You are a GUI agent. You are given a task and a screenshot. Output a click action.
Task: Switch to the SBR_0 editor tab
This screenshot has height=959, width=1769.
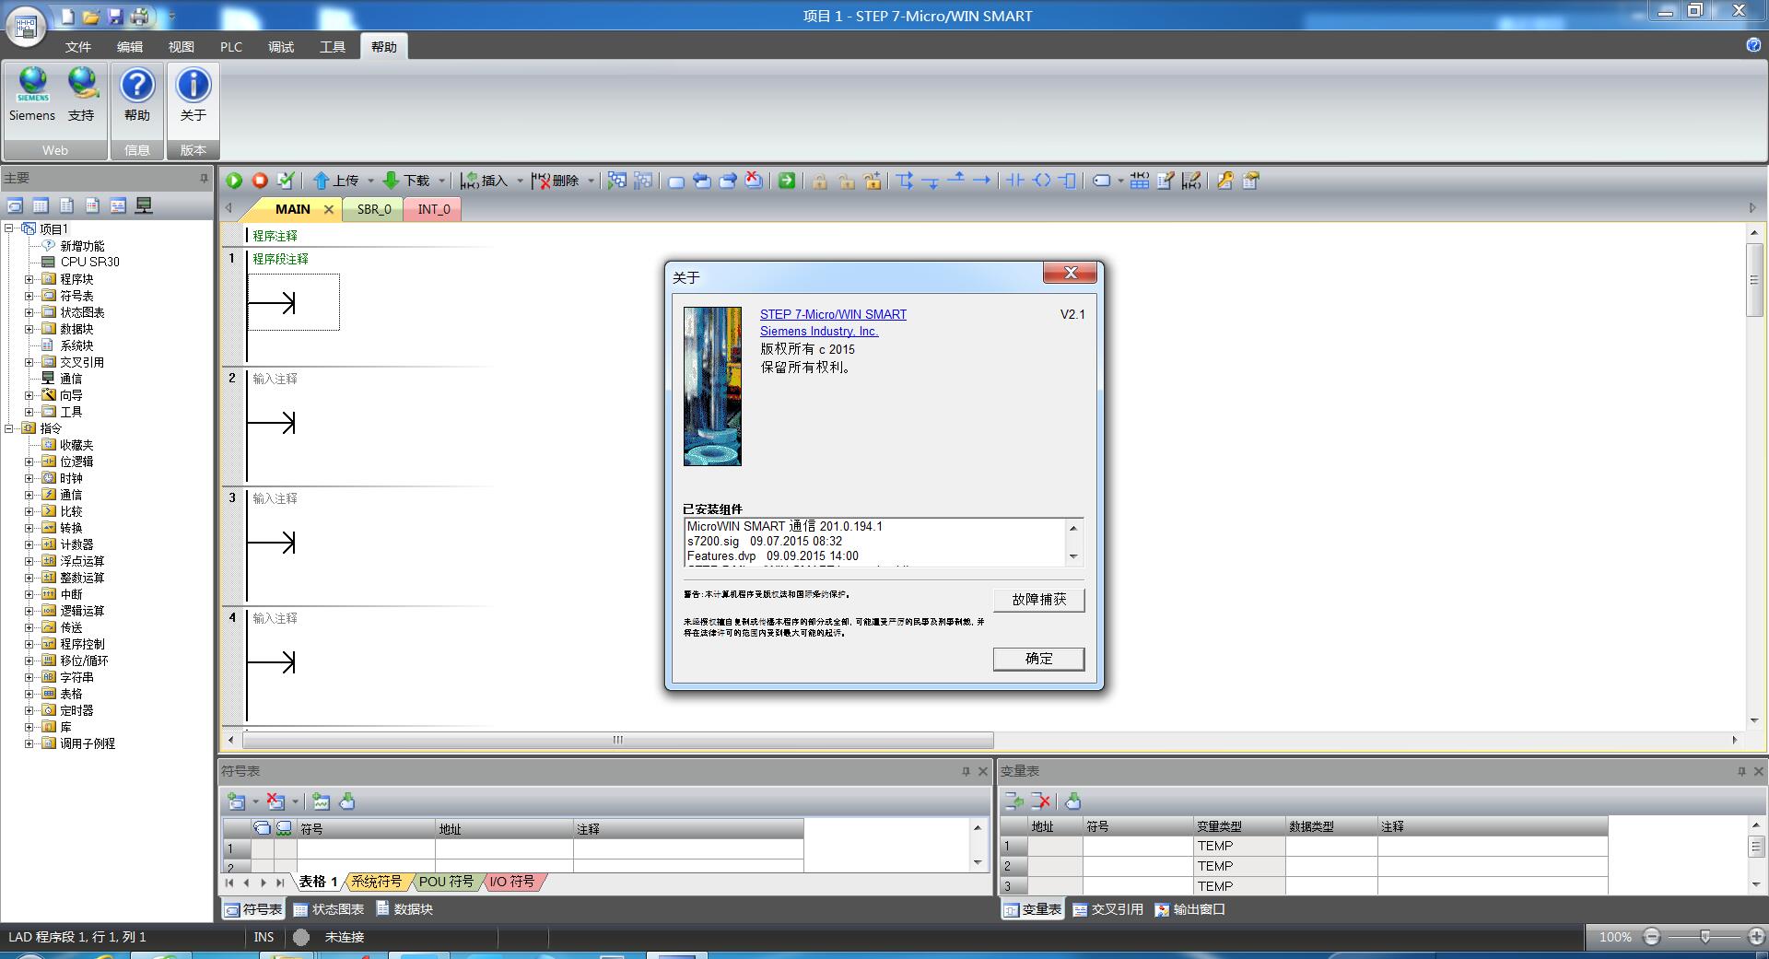[x=374, y=209]
